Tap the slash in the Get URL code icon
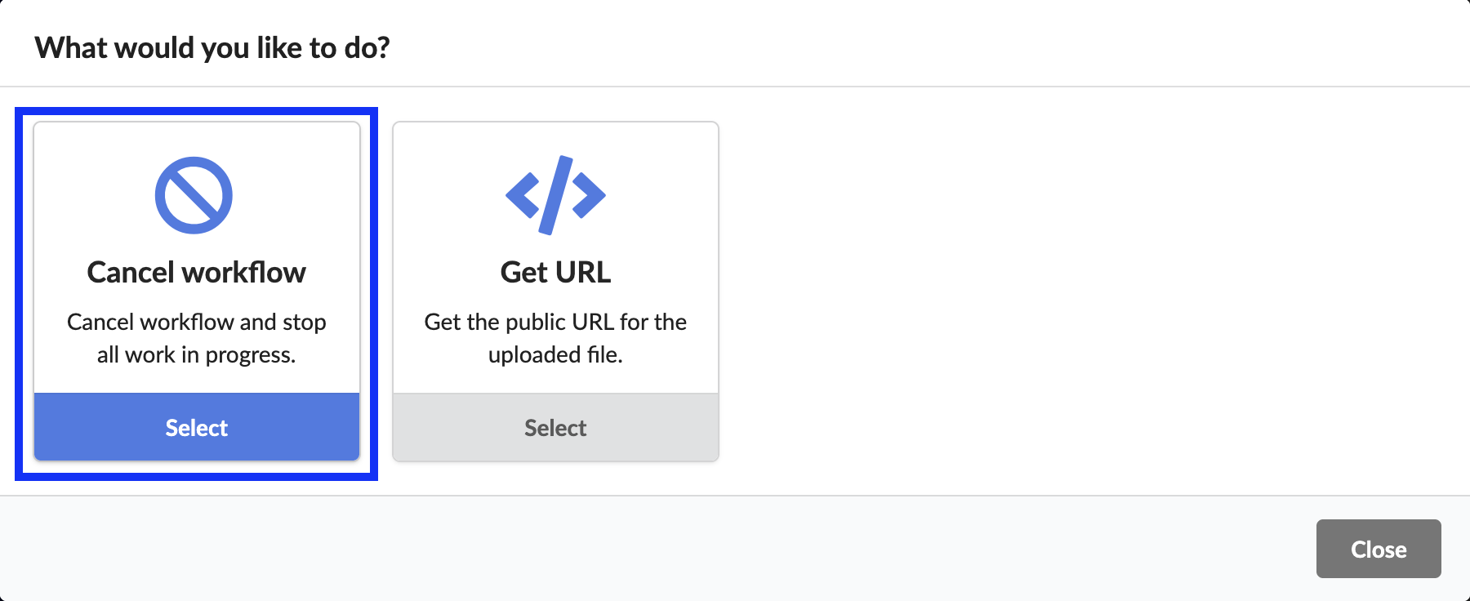1470x601 pixels. (x=555, y=195)
